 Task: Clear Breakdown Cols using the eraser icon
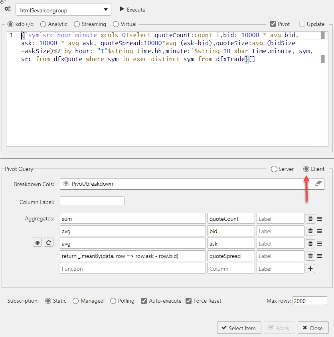[318, 184]
